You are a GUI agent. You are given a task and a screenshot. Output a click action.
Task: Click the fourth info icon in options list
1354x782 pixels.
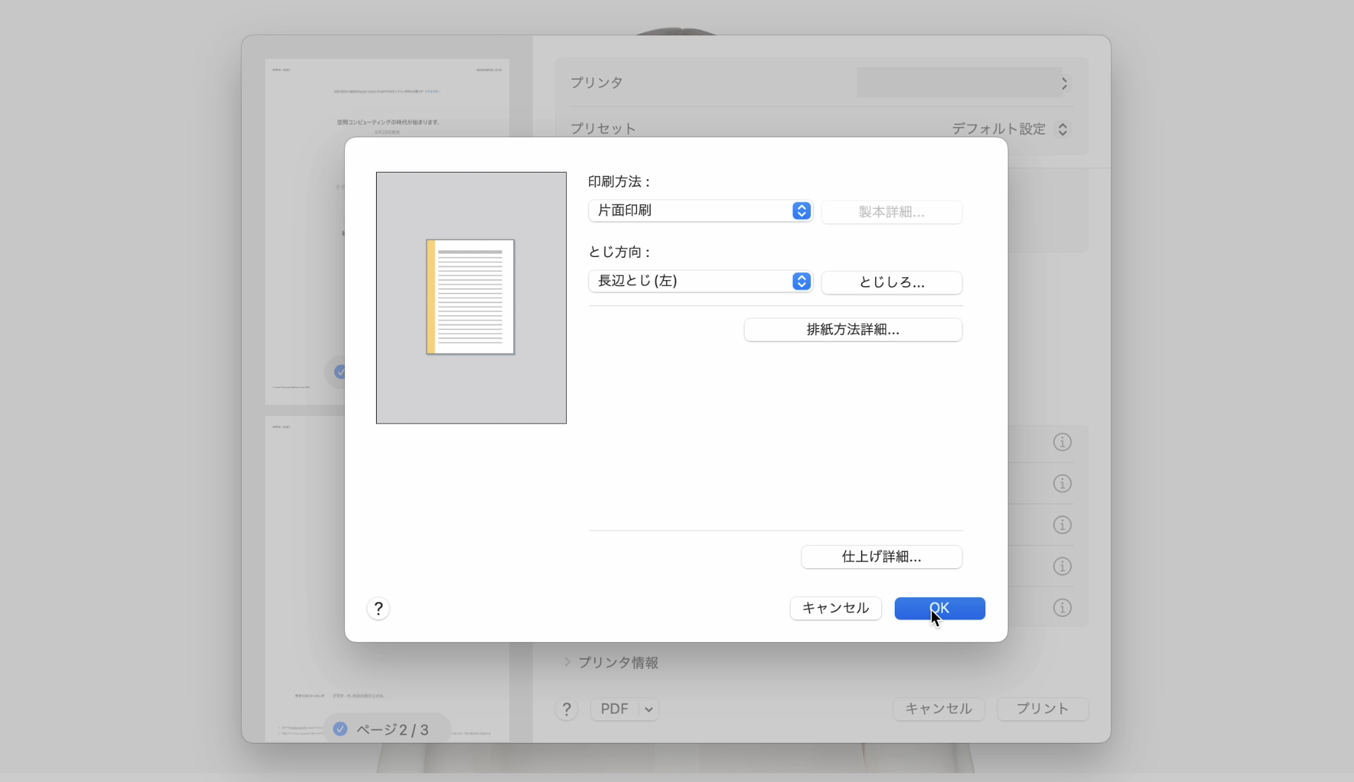1063,566
